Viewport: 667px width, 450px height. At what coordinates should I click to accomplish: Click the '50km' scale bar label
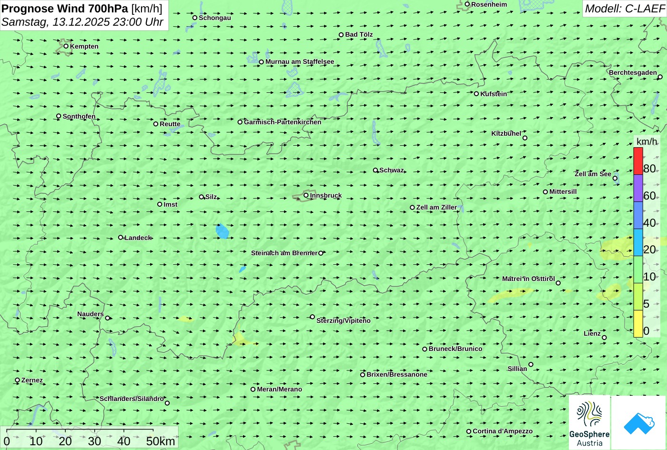point(161,441)
